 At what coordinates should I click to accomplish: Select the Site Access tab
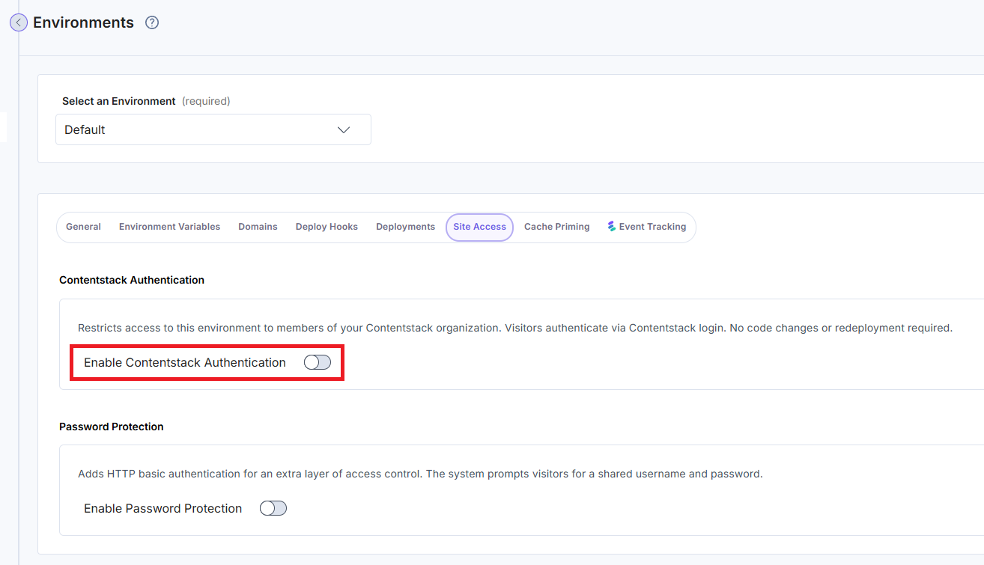click(x=479, y=227)
